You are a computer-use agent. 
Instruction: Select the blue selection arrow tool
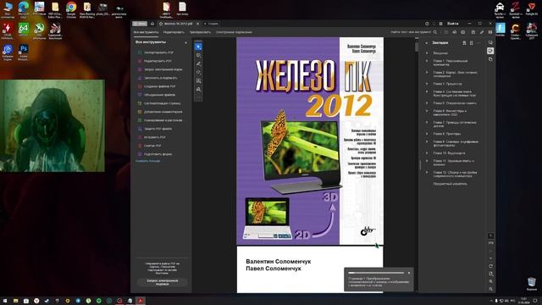click(x=198, y=47)
